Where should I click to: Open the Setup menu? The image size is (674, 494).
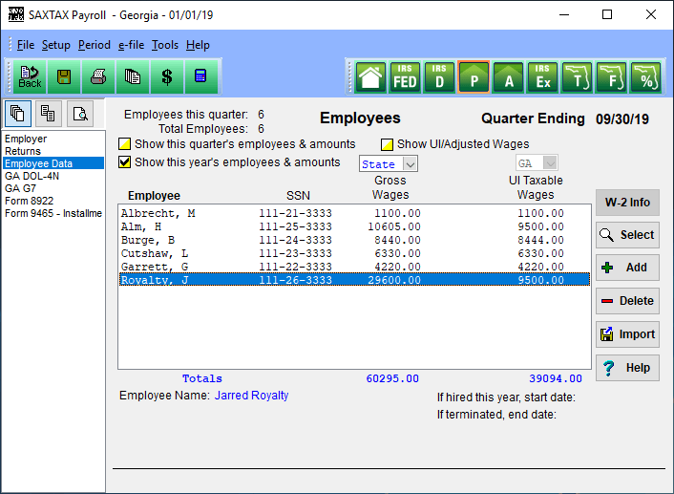tap(56, 45)
